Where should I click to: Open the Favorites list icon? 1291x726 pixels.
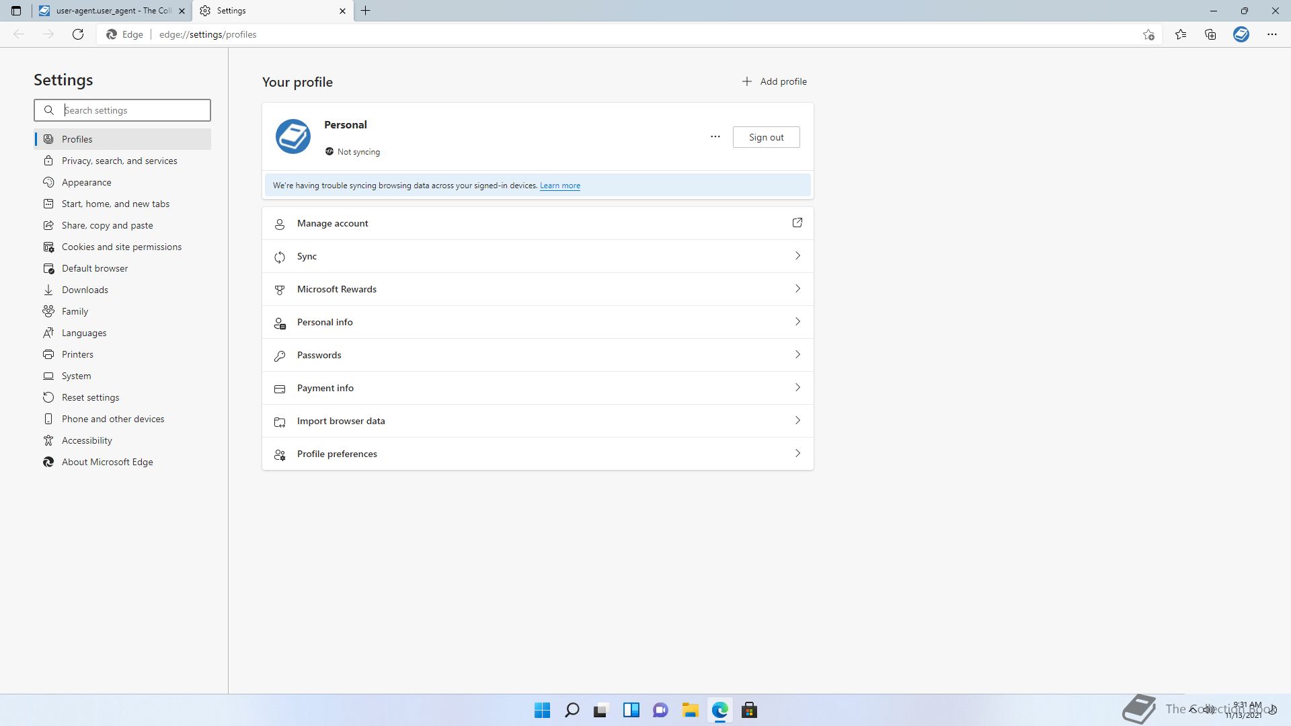[1181, 34]
